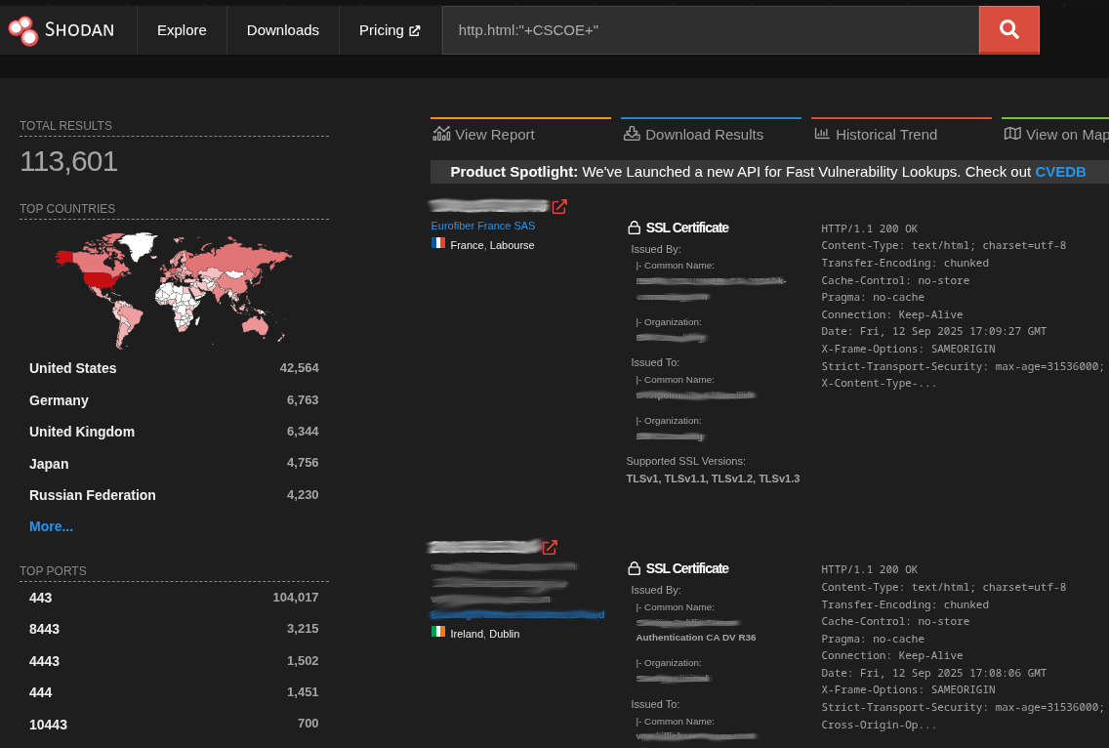Click the France, Labourse location text
1109x748 pixels.
(492, 245)
